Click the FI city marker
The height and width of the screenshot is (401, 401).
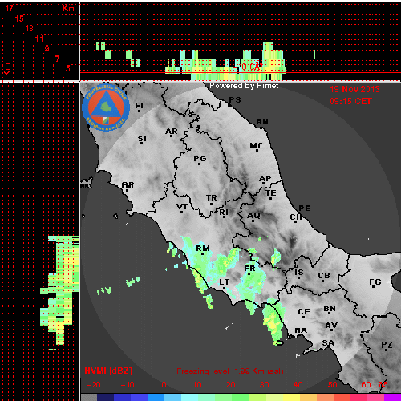[x=139, y=111]
